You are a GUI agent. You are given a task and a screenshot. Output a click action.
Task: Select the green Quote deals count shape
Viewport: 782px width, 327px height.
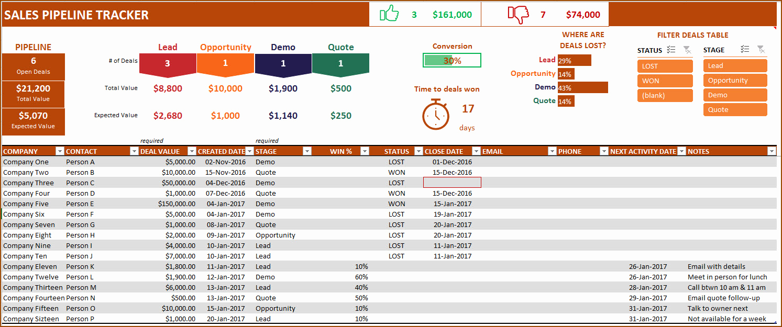coord(340,65)
